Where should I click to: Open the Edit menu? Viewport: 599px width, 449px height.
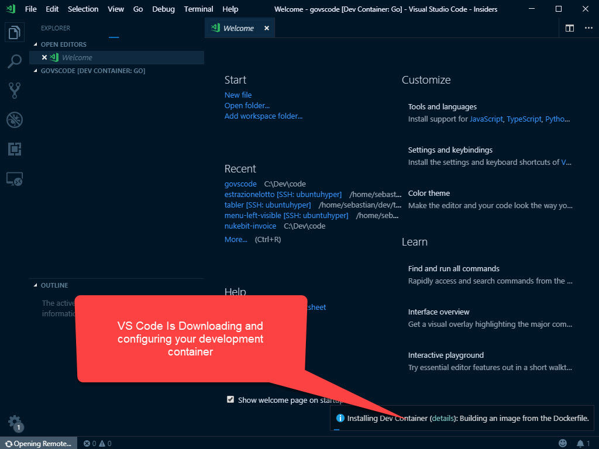click(x=52, y=9)
